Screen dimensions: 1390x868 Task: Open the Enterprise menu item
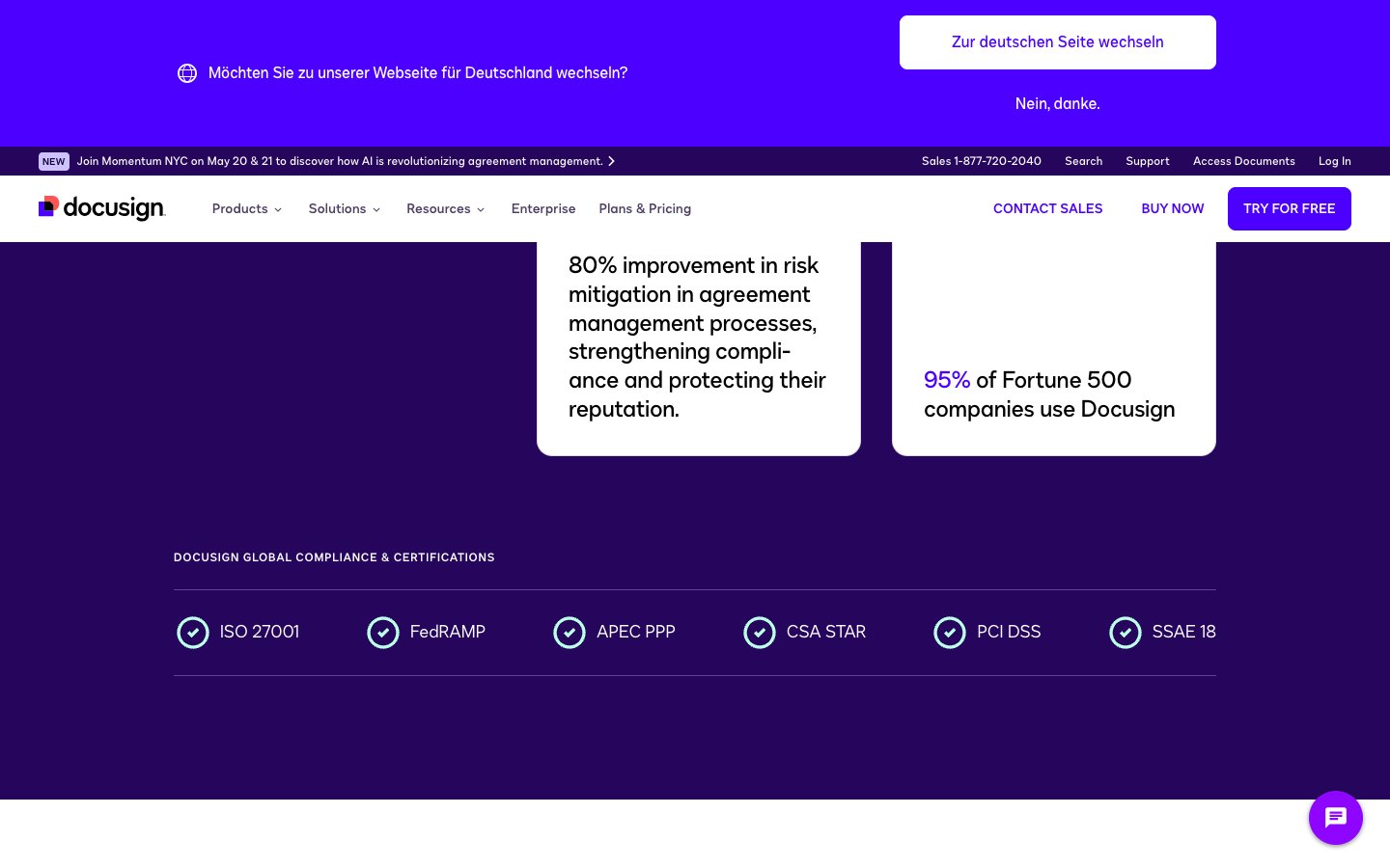pos(543,208)
